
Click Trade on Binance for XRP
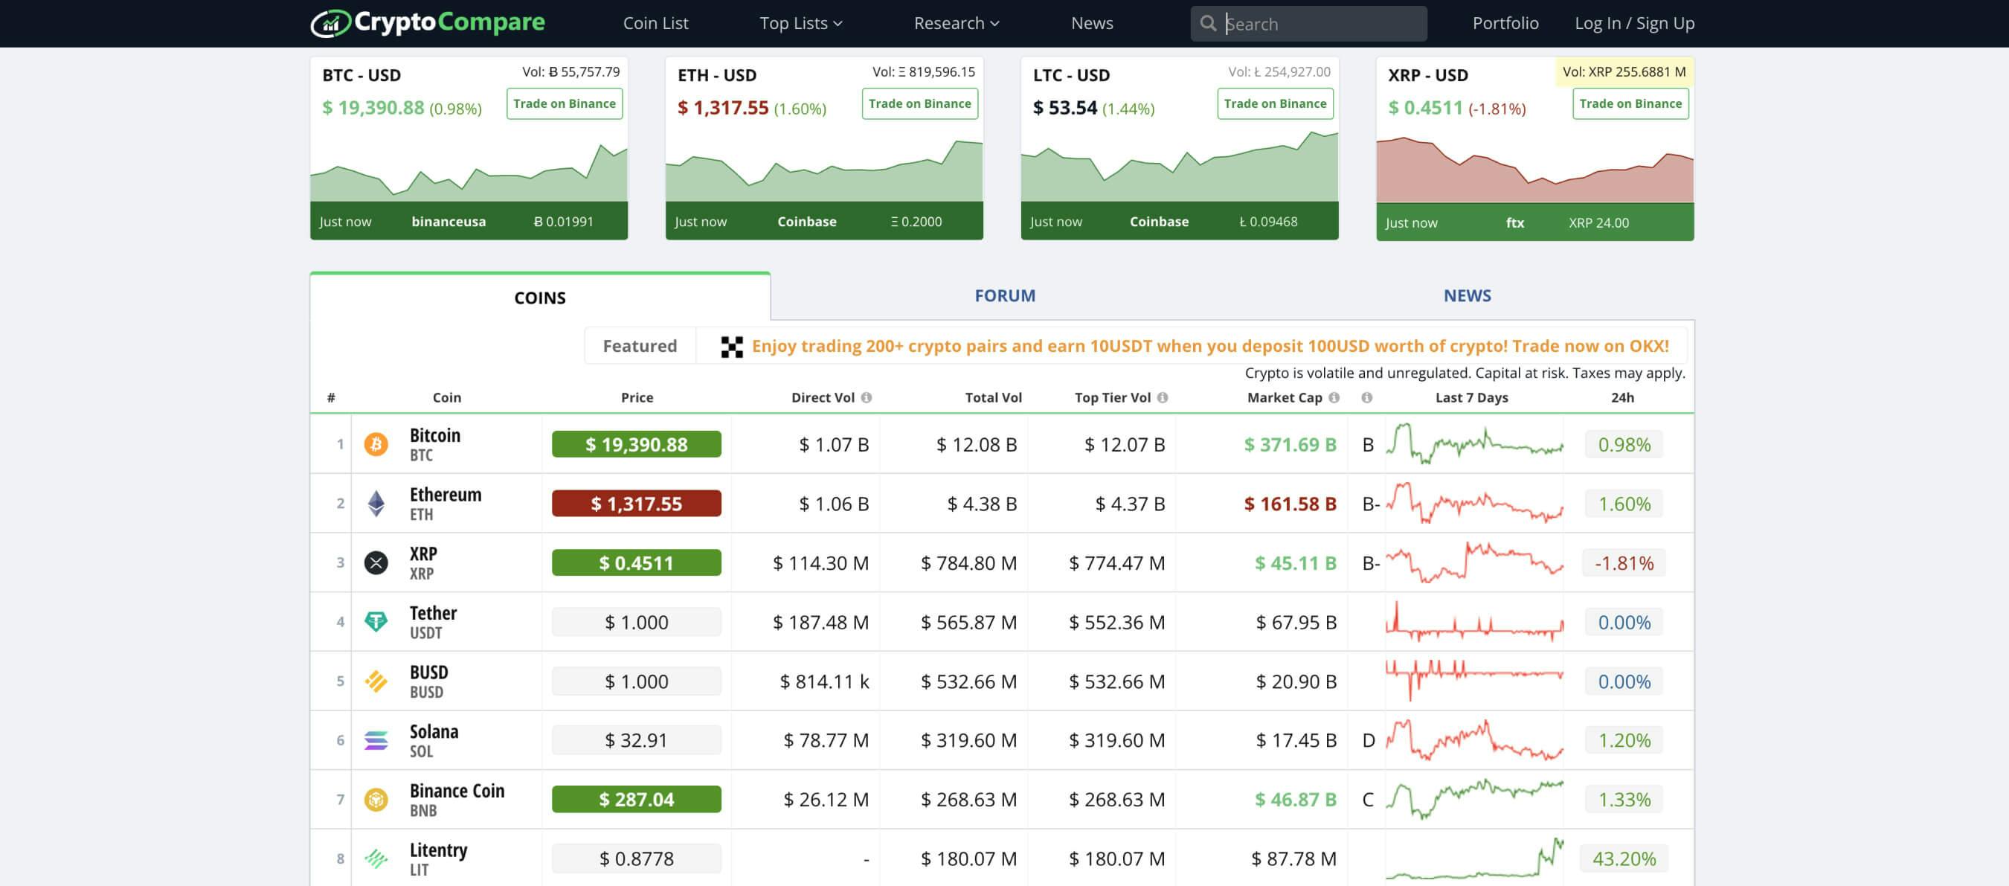click(1630, 103)
